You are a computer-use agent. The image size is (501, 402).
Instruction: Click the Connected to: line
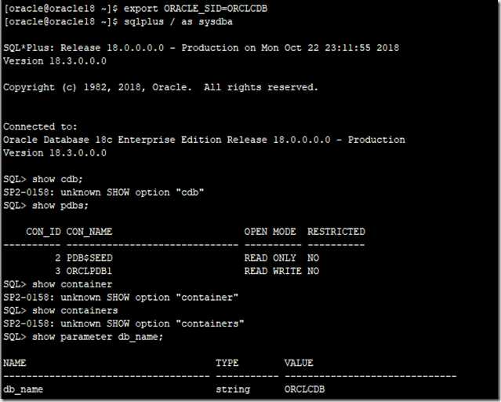click(x=40, y=126)
